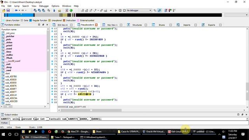Click the Python command input field
249x140 pixels.
pyautogui.click(x=129, y=123)
